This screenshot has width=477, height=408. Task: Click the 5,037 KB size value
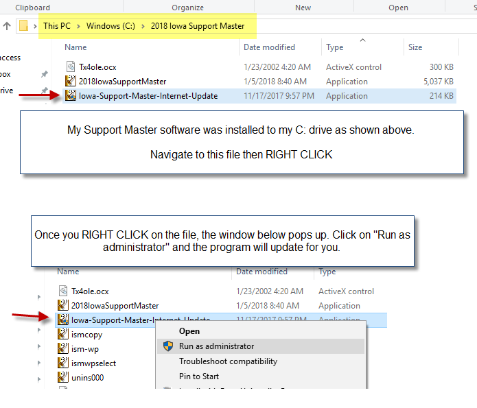pos(439,82)
